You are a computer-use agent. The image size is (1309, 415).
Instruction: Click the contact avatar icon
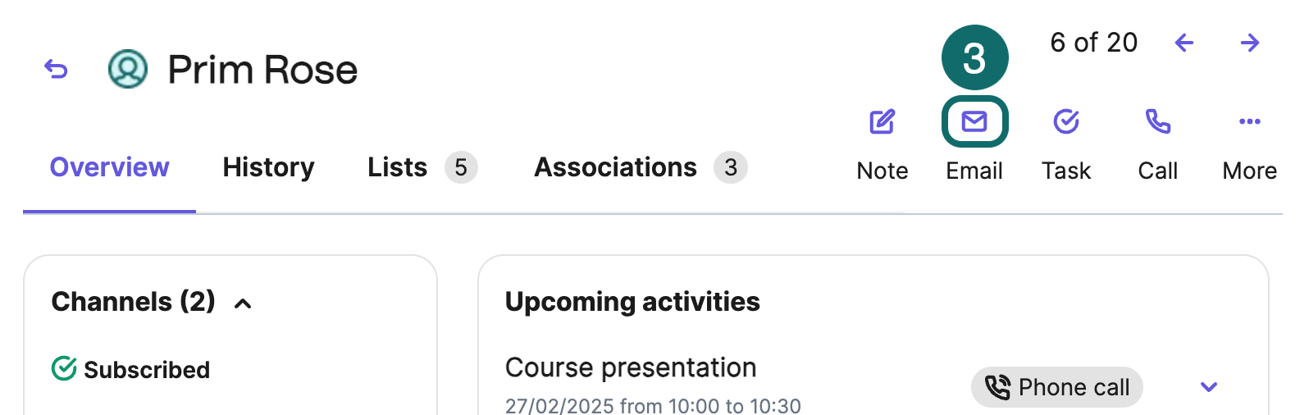pyautogui.click(x=128, y=69)
